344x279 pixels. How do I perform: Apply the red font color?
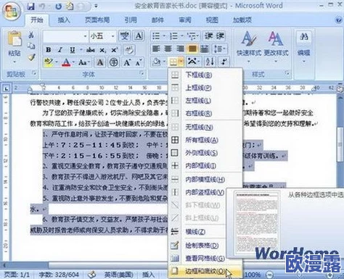pos(66,62)
